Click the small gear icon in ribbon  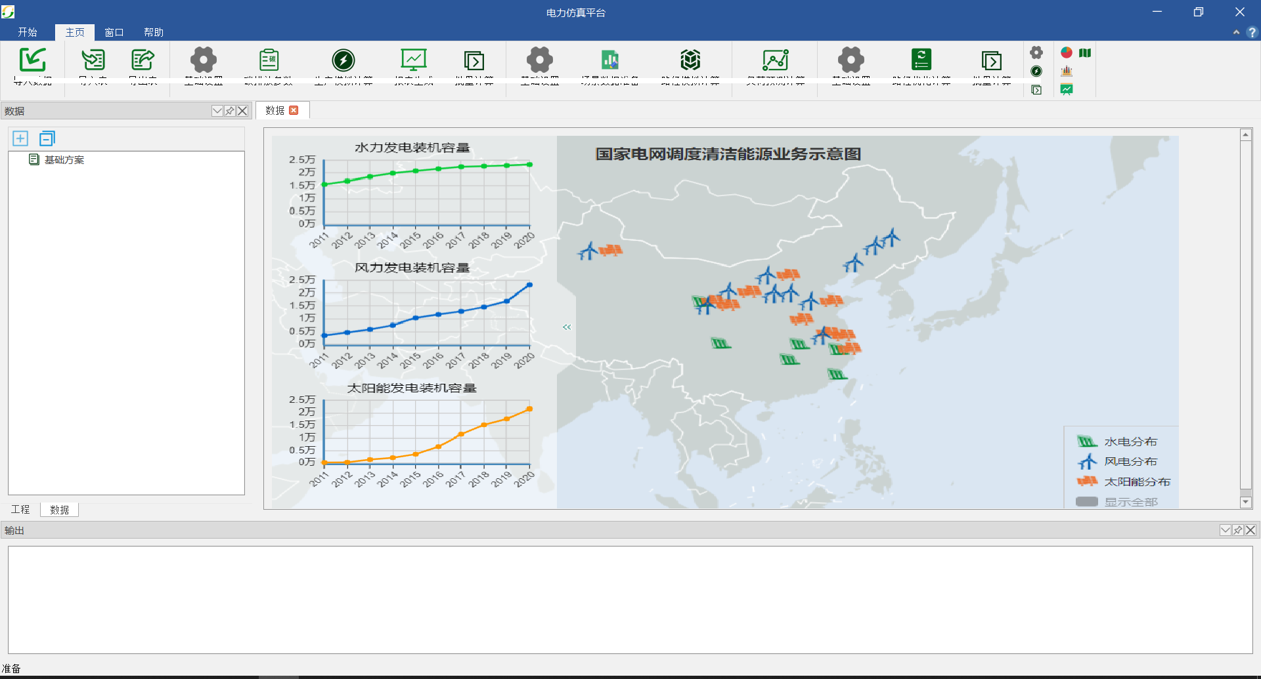(1036, 52)
